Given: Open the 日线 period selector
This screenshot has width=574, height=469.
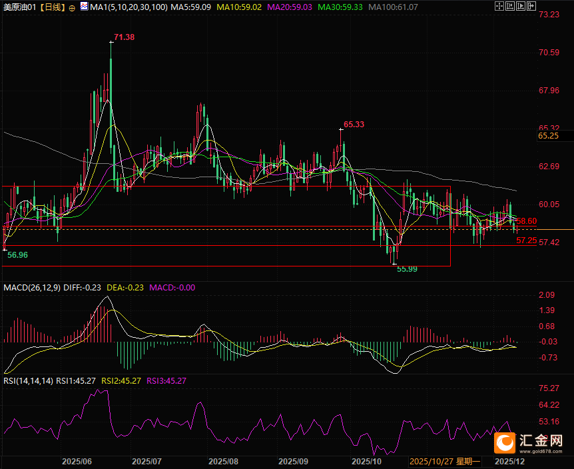Looking at the screenshot, I should [x=51, y=7].
